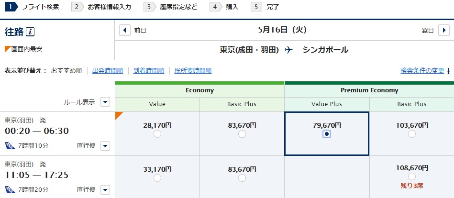Click 11:05 — 17:25 flight time

tap(37, 175)
